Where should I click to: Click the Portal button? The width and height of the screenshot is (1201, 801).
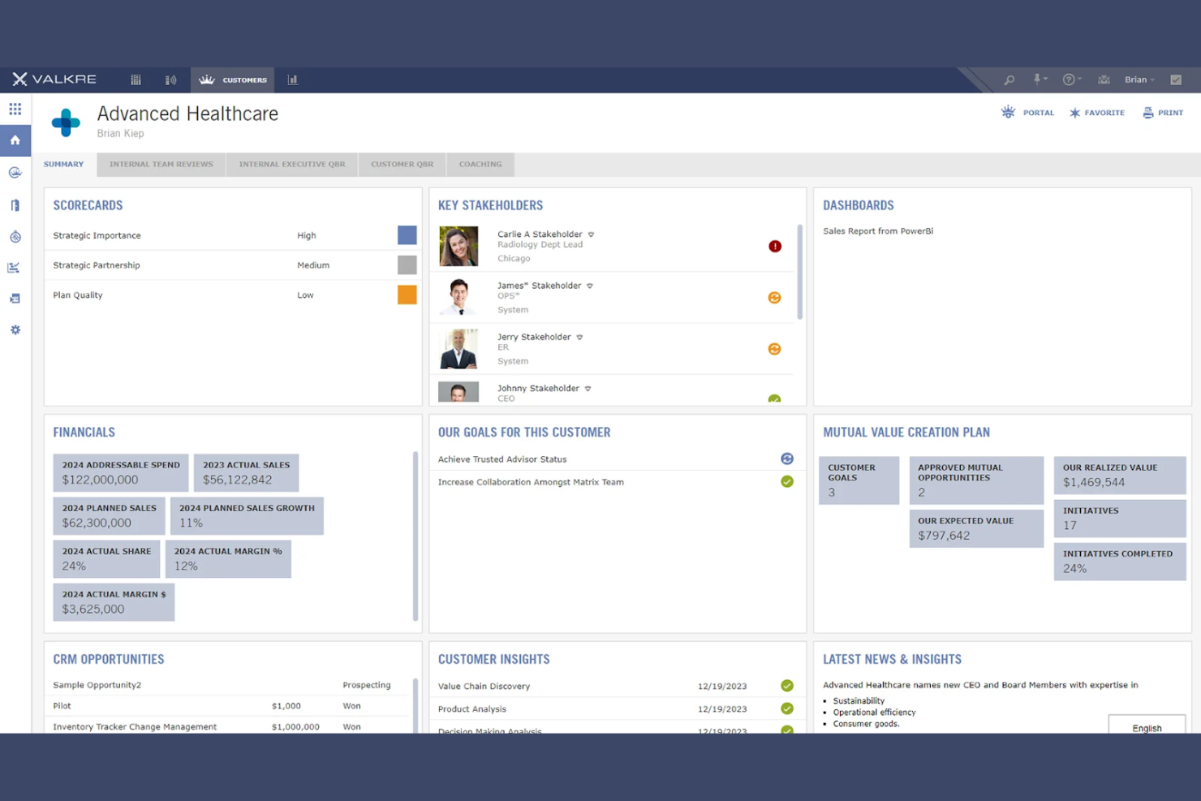(x=1028, y=112)
